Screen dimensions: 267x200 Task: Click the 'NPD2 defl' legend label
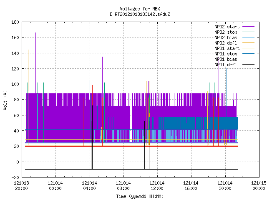coord(226,43)
